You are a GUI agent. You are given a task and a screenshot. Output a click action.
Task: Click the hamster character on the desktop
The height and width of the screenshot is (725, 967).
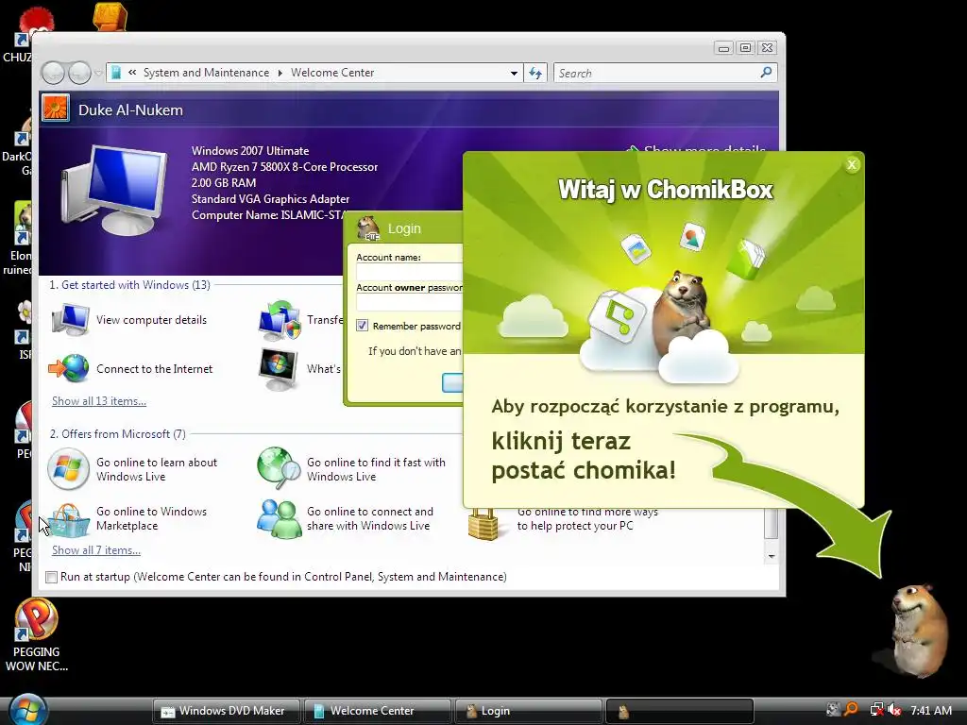[919, 630]
